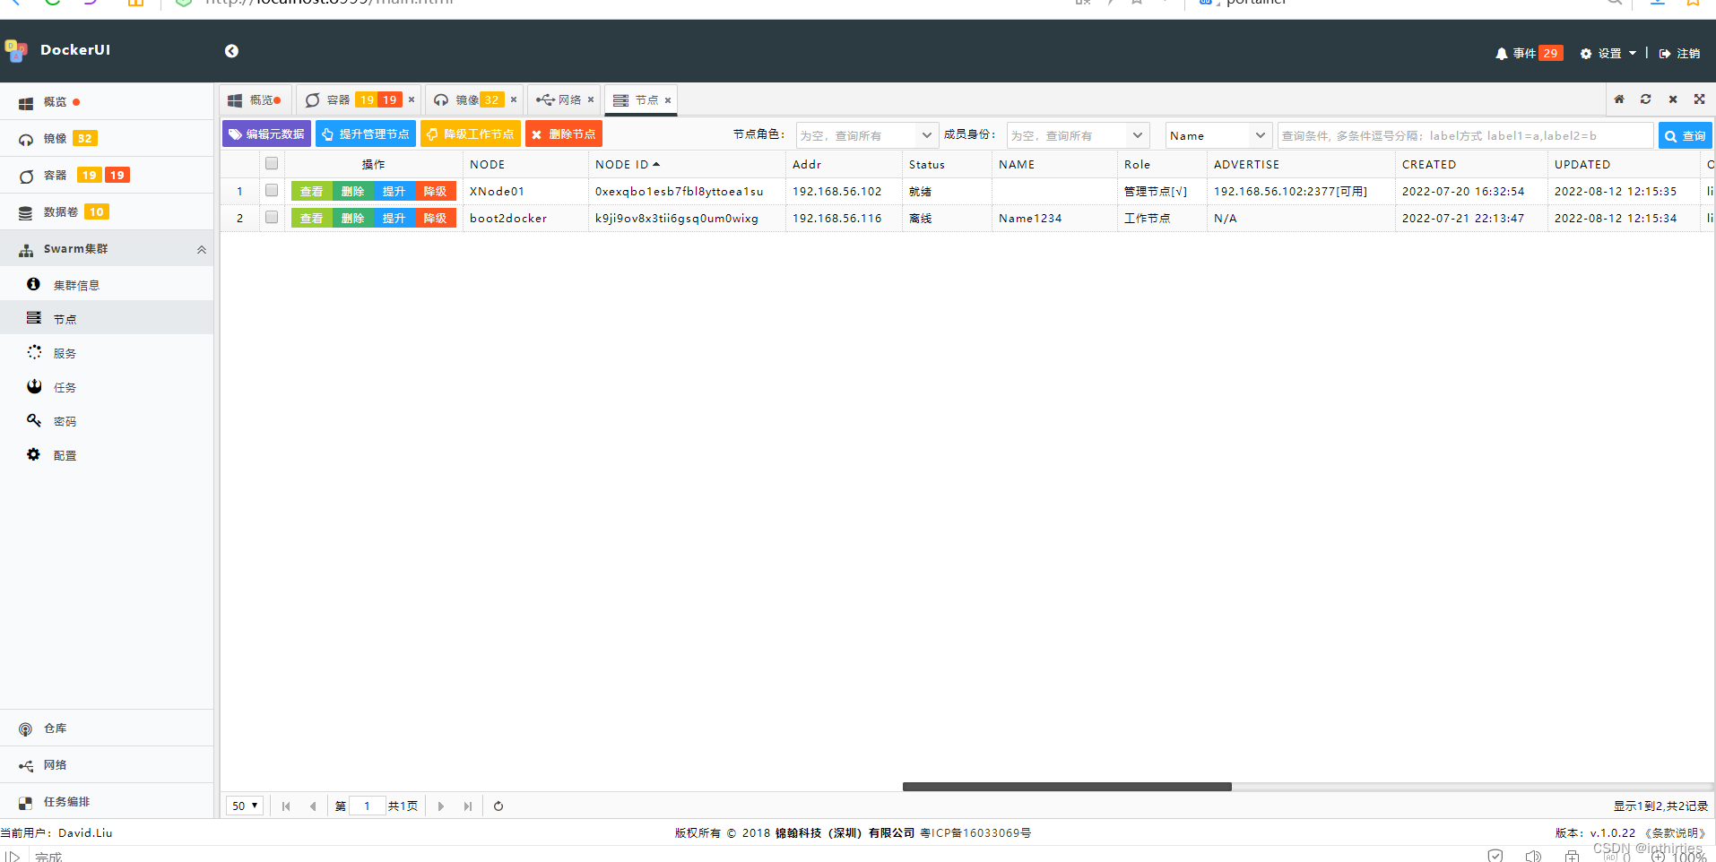This screenshot has height=862, width=1716.
Task: Open the 条款说明 terms link
Action: [x=1675, y=833]
